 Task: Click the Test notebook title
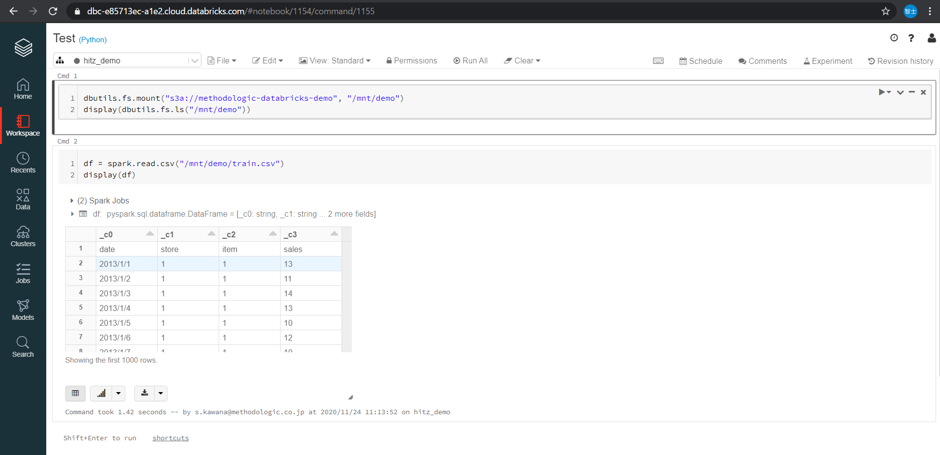click(64, 38)
